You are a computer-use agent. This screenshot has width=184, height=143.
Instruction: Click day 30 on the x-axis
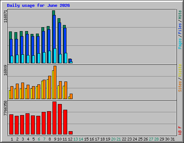[x=167, y=139]
